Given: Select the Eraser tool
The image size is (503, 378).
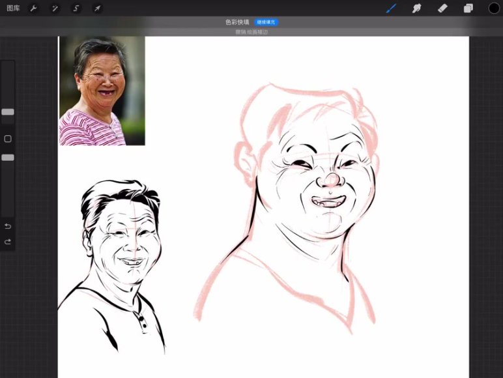Looking at the screenshot, I should [x=442, y=8].
